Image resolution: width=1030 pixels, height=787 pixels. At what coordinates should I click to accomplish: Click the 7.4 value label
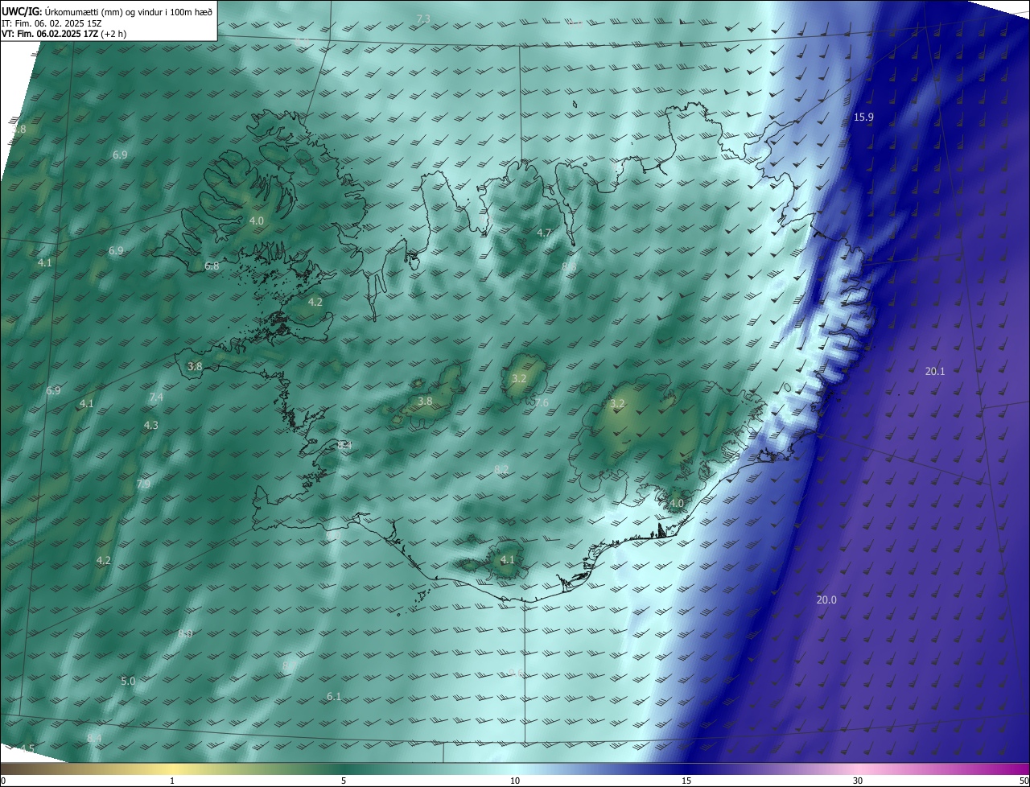tap(156, 398)
